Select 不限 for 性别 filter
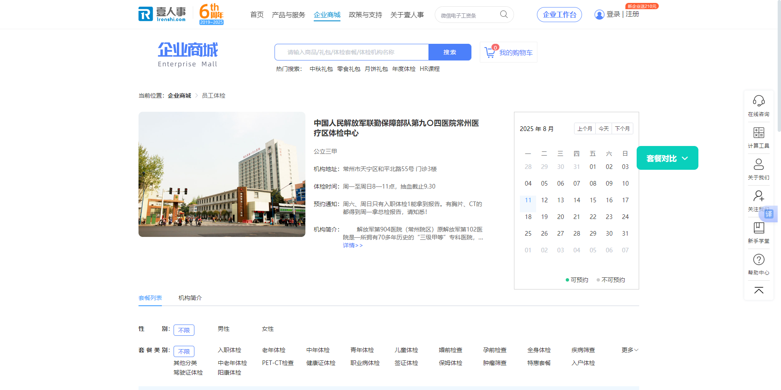This screenshot has width=781, height=390. click(x=184, y=330)
